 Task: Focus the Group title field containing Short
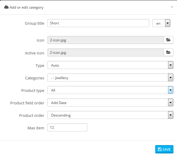pyautogui.click(x=98, y=23)
